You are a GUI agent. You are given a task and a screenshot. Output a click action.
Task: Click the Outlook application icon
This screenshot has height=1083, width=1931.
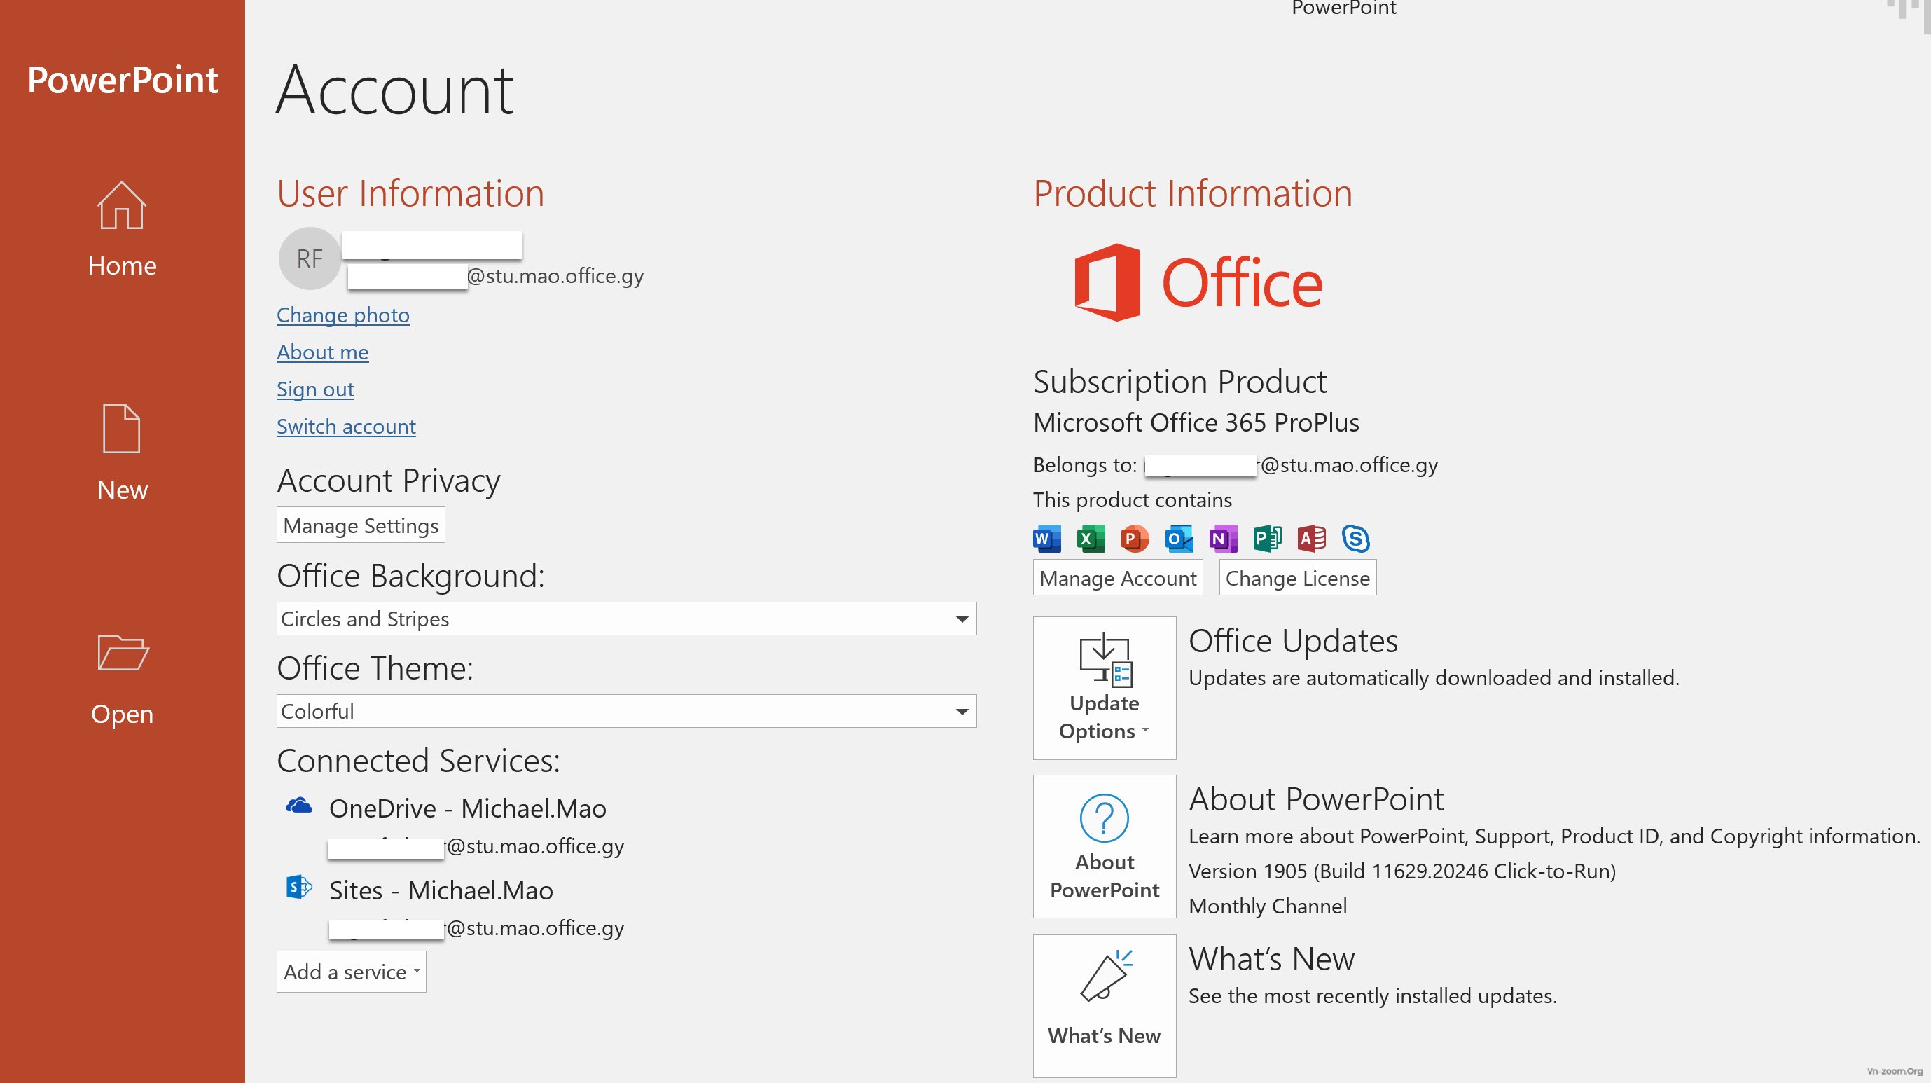[1177, 537]
